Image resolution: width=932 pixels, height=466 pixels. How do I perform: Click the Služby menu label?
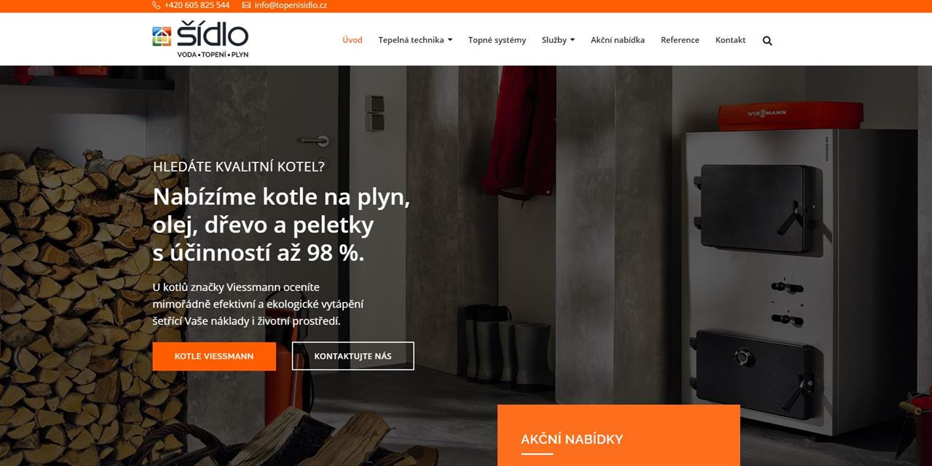pyautogui.click(x=554, y=40)
